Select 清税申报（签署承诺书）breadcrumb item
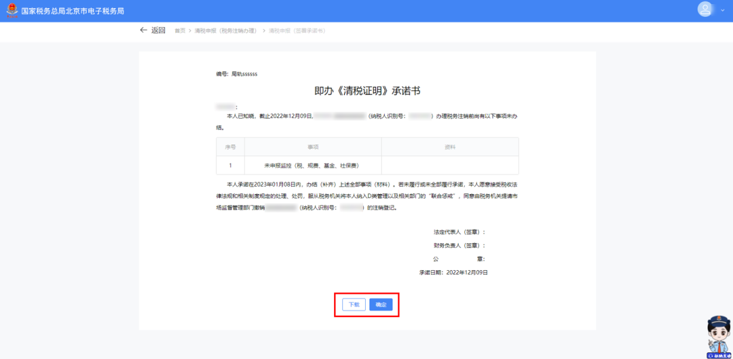Image resolution: width=733 pixels, height=359 pixels. [297, 31]
